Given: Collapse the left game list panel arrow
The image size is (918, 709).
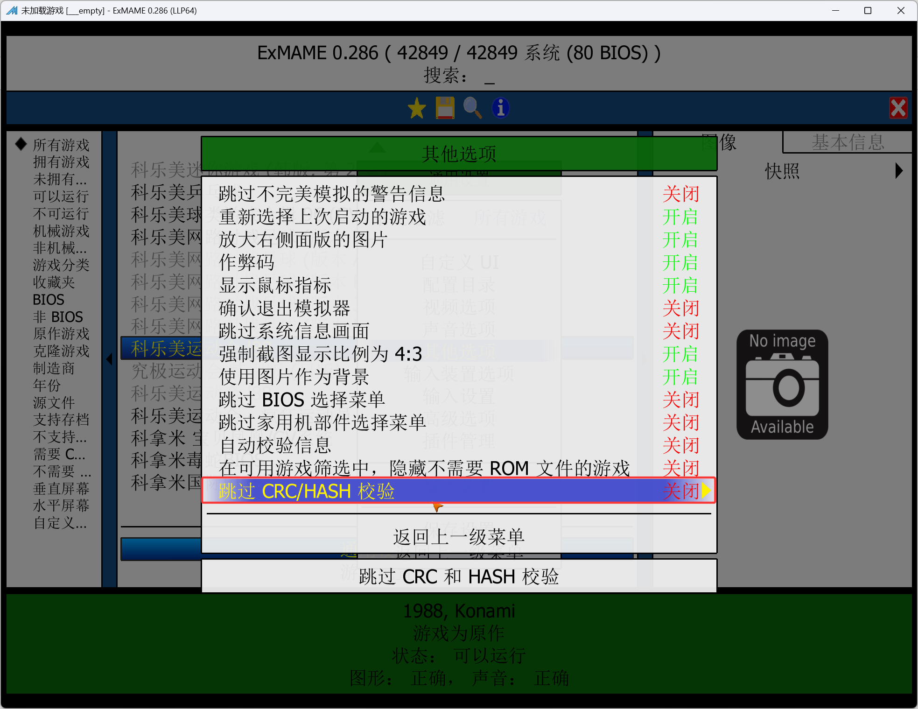Looking at the screenshot, I should coord(109,359).
